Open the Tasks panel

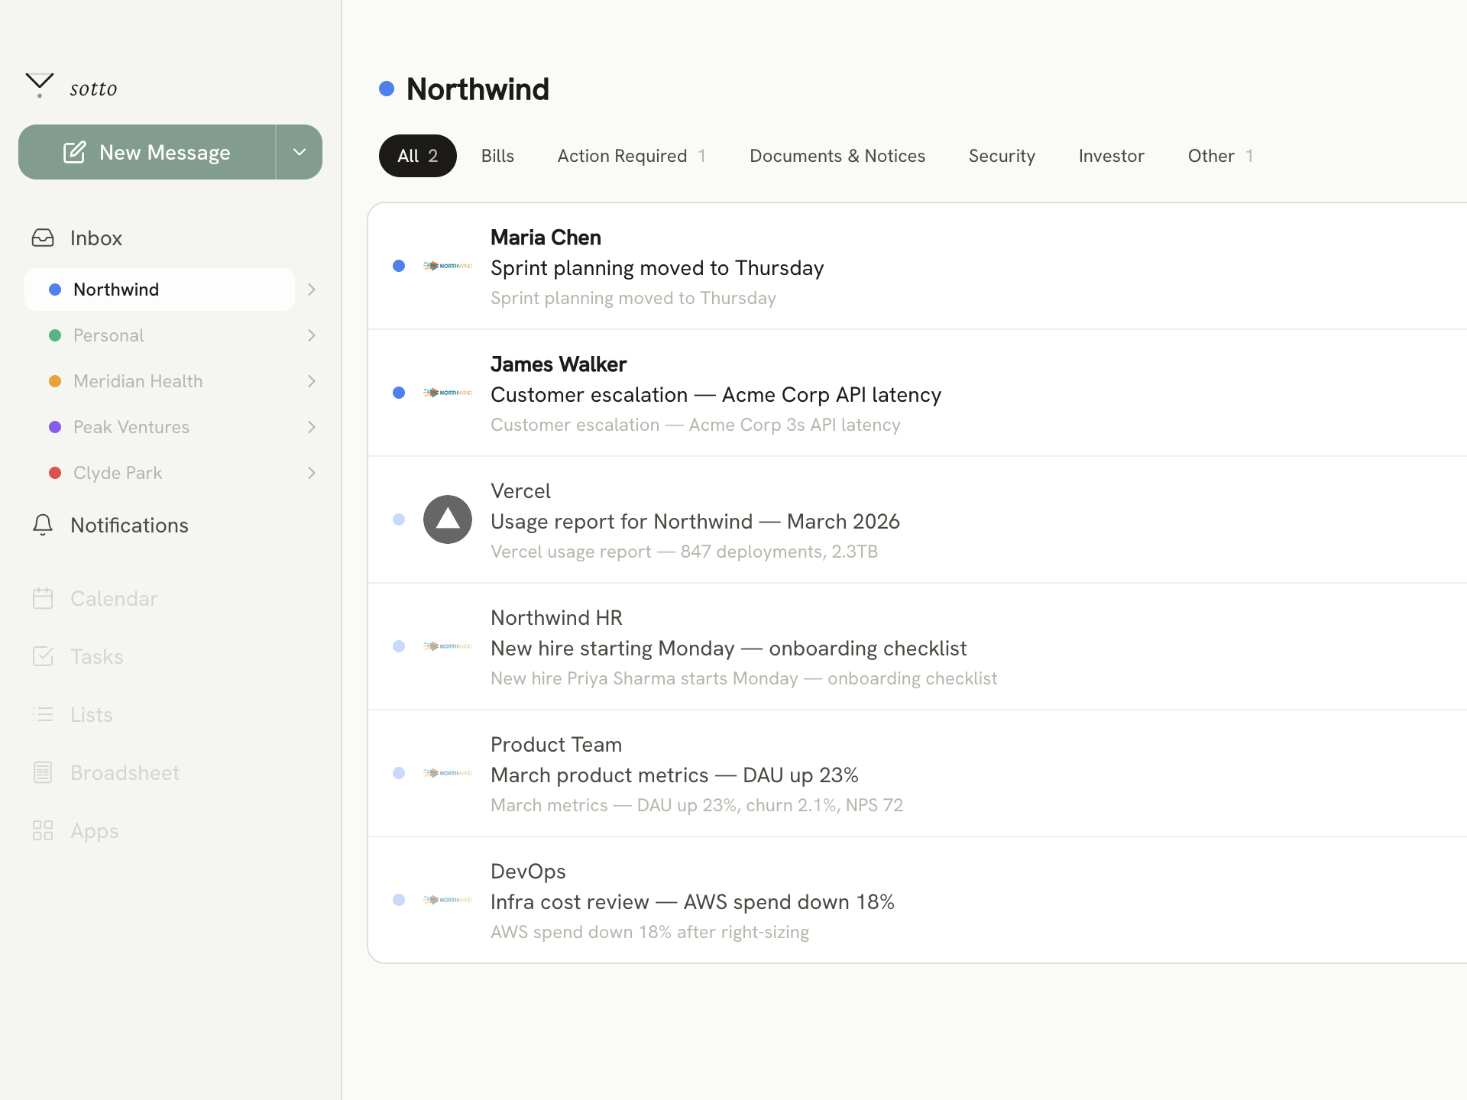click(x=96, y=656)
